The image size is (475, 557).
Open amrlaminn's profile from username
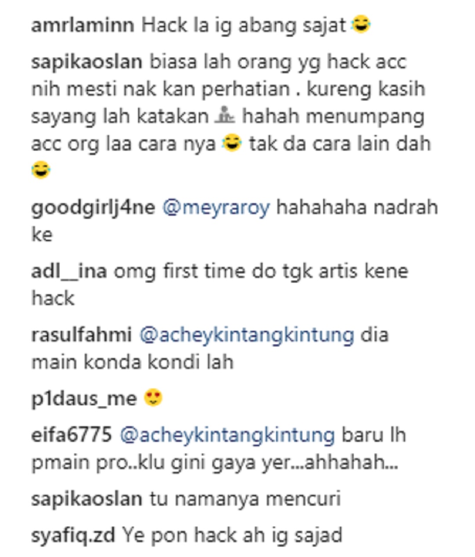click(x=83, y=26)
